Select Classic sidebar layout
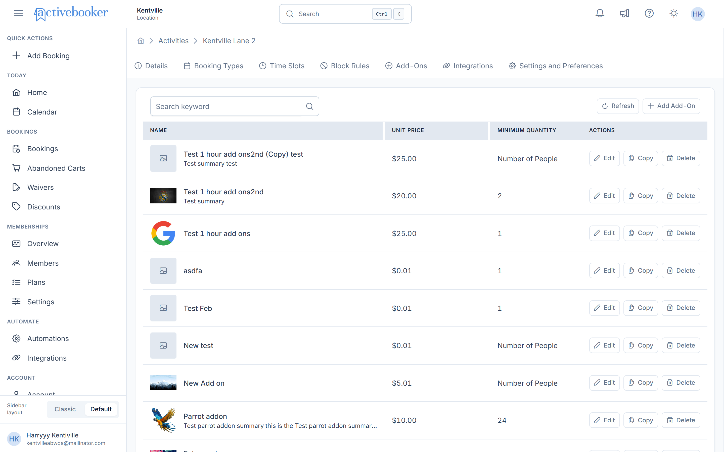 click(65, 409)
